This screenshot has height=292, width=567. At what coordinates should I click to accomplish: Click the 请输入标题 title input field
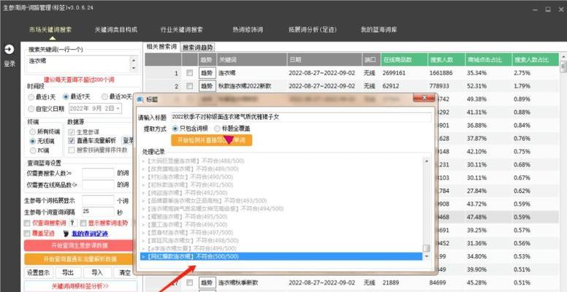pyautogui.click(x=301, y=117)
